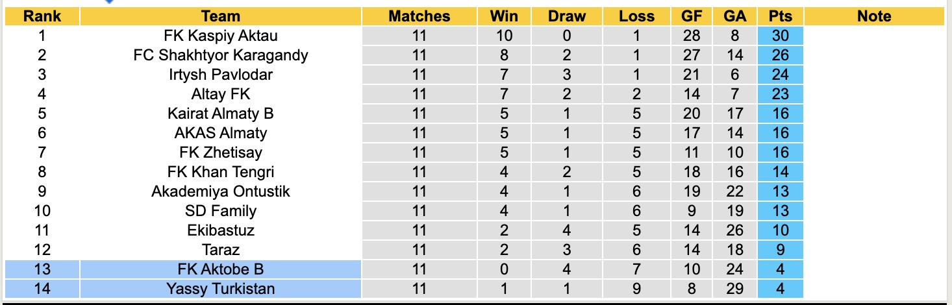Open Kairat Almaty B team row
The width and height of the screenshot is (952, 305).
tap(221, 114)
